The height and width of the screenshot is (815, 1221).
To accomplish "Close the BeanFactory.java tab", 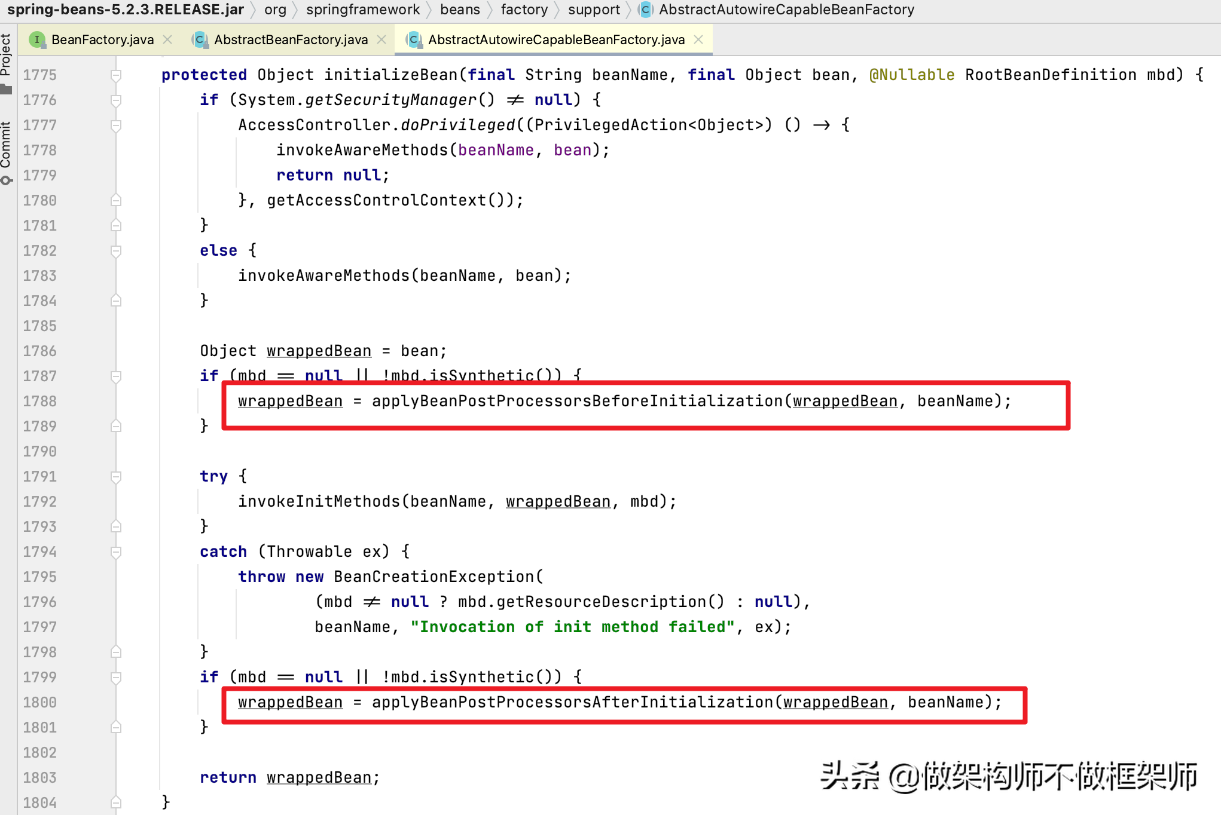I will (x=168, y=39).
